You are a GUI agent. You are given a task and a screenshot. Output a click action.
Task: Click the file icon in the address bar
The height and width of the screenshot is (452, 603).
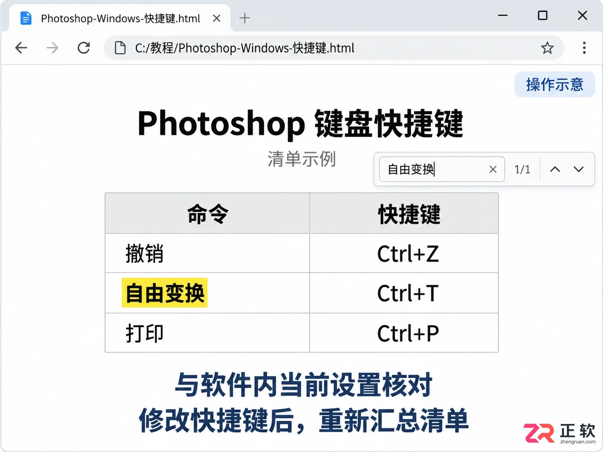pyautogui.click(x=120, y=48)
